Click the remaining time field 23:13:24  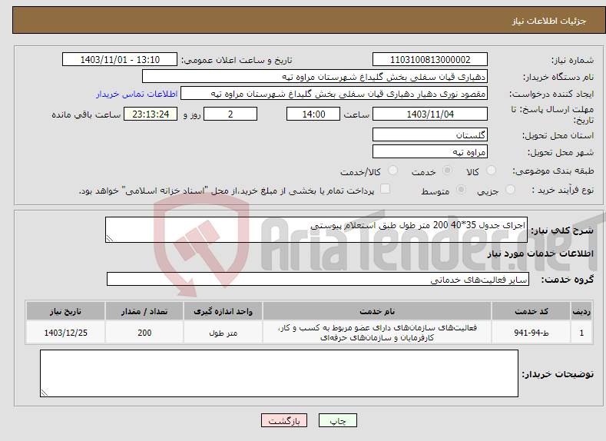coord(151,114)
